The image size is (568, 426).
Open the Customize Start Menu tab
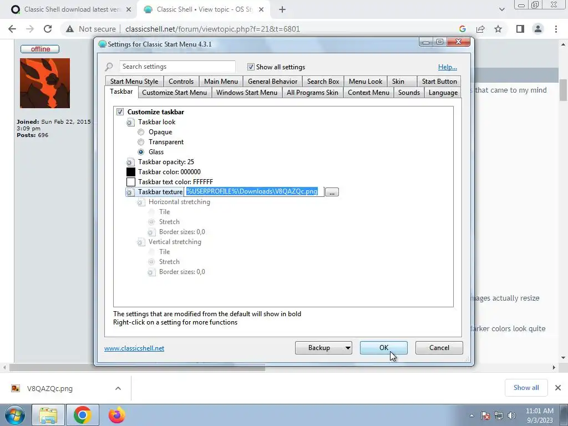(174, 93)
